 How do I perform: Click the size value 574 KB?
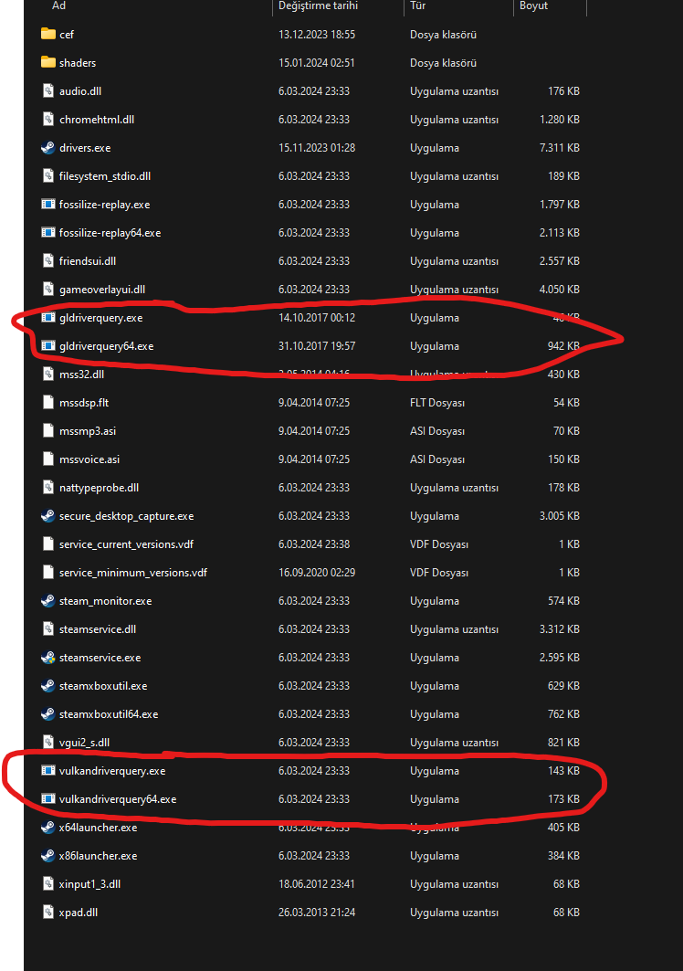563,601
